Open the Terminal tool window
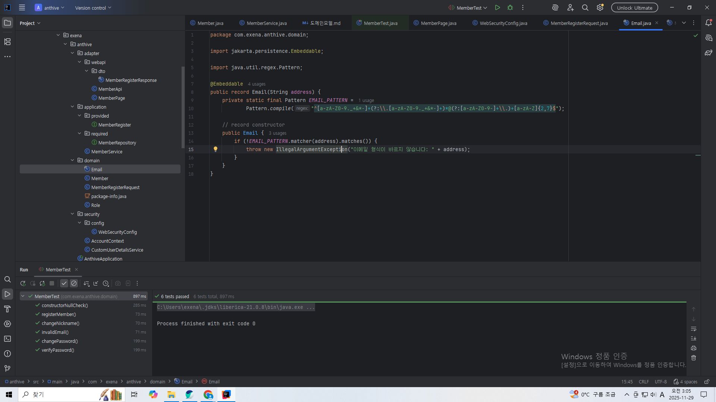Screen dimensions: 716x402 (x=7, y=339)
